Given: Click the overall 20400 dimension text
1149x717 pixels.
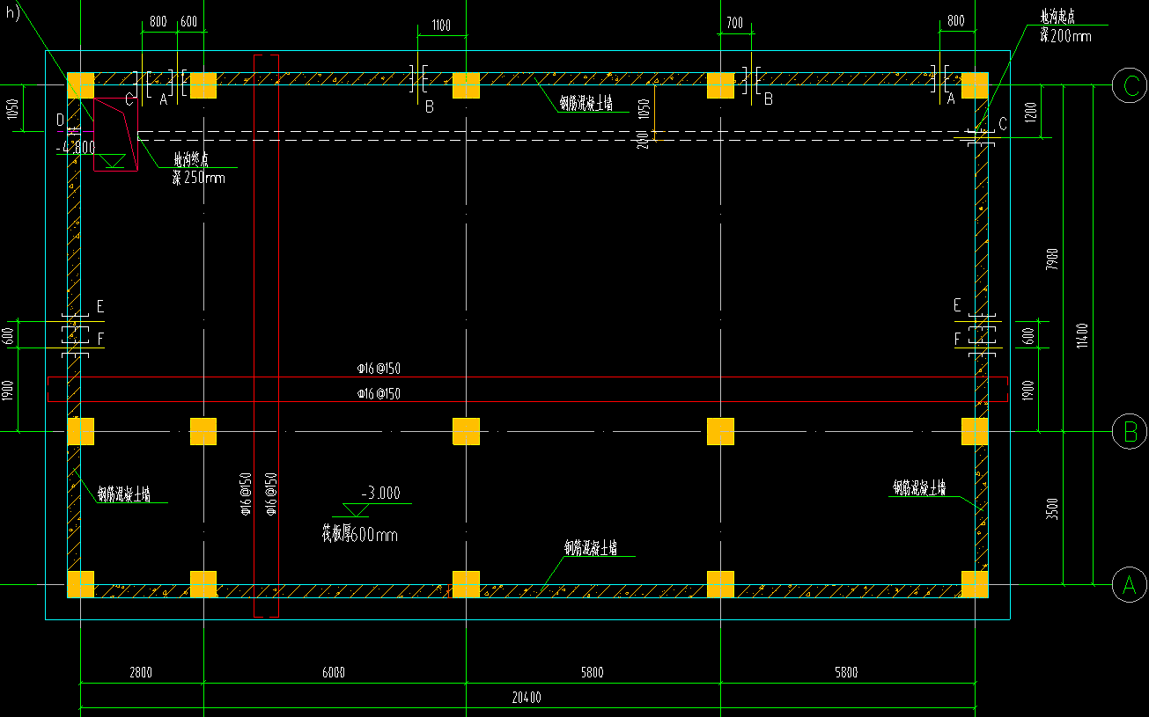Looking at the screenshot, I should click(526, 698).
